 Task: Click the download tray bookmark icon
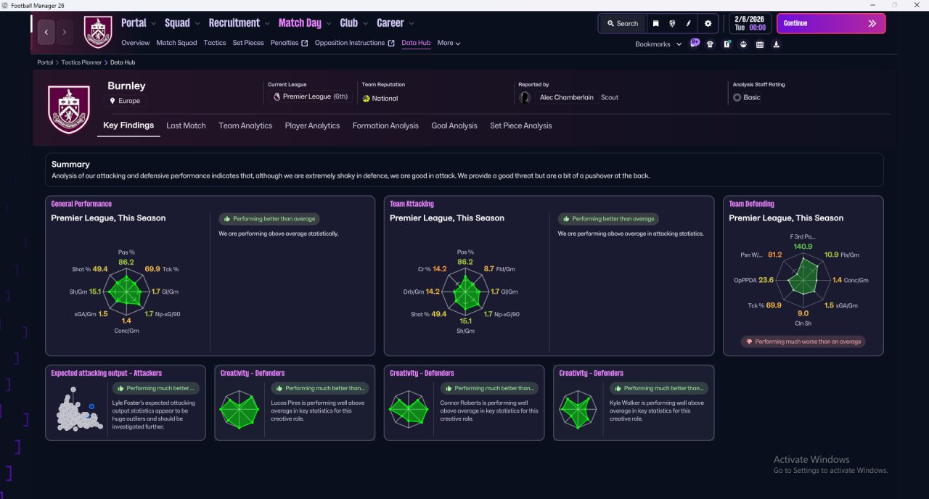click(777, 44)
